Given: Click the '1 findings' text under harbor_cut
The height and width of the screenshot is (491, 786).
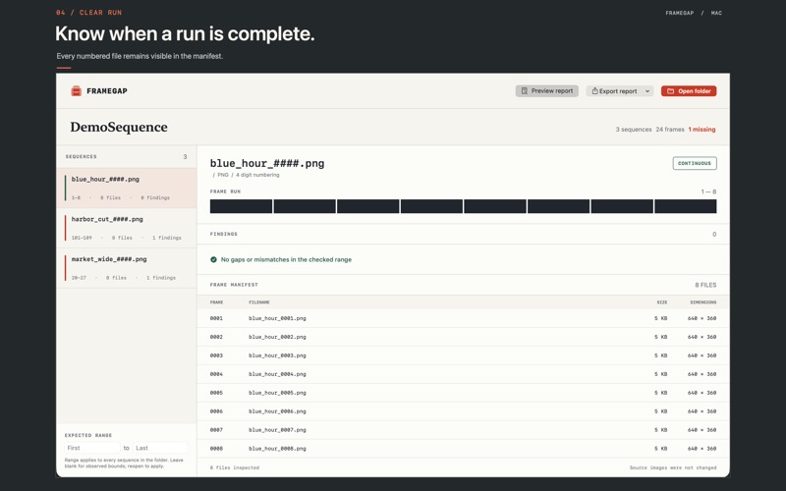Looking at the screenshot, I should tap(167, 238).
